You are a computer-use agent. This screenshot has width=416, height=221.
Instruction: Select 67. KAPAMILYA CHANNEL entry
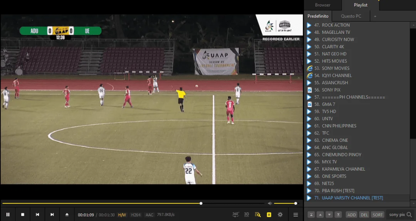click(x=357, y=169)
